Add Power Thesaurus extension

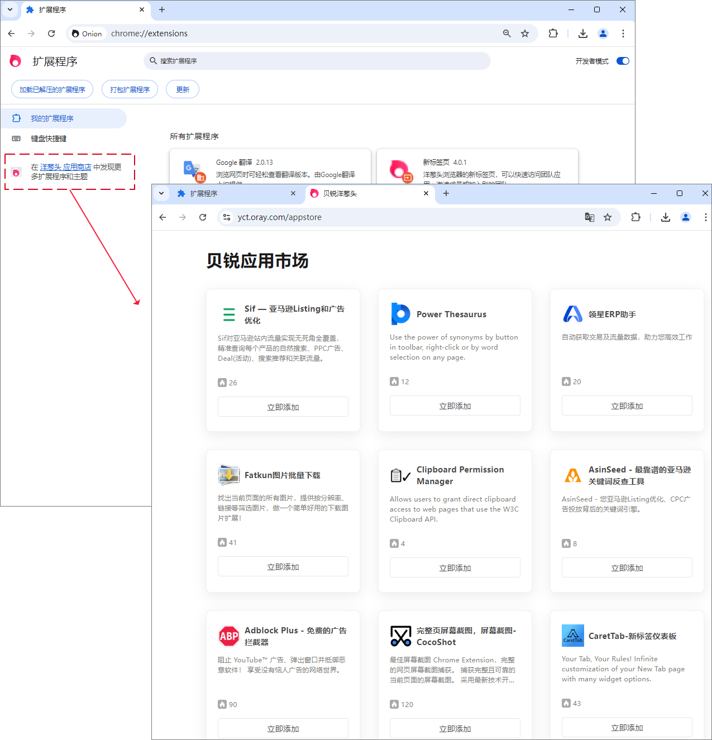455,406
